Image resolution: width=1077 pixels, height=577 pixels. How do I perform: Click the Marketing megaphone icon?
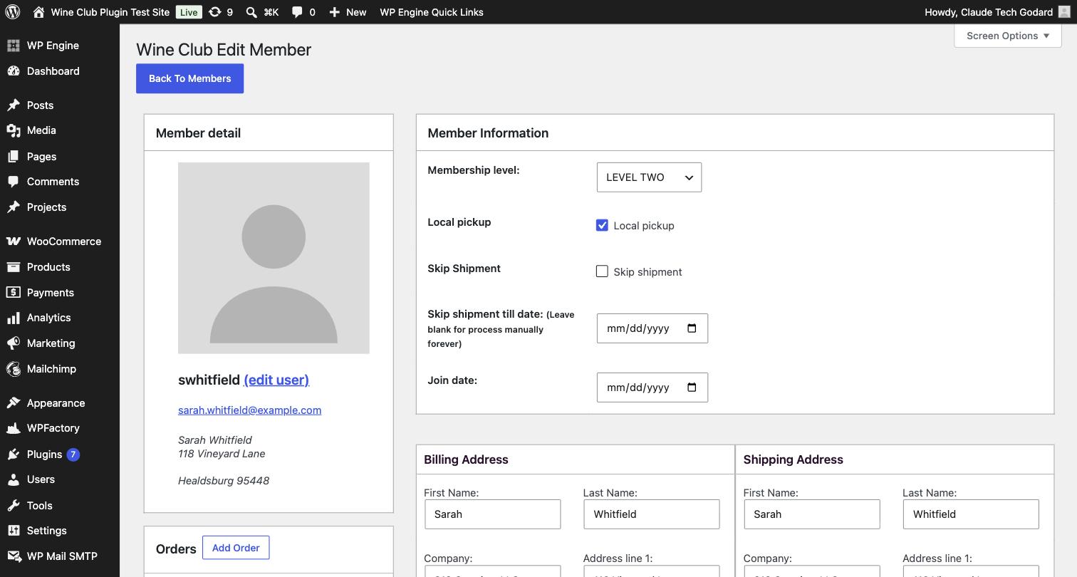tap(14, 343)
